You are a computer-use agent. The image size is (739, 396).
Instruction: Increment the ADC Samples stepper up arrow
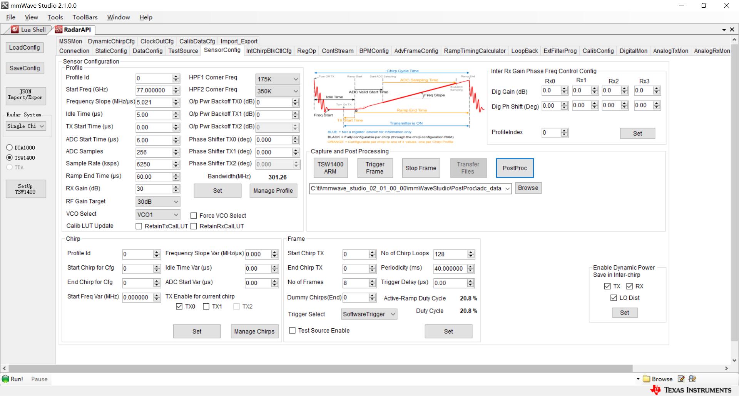click(176, 150)
